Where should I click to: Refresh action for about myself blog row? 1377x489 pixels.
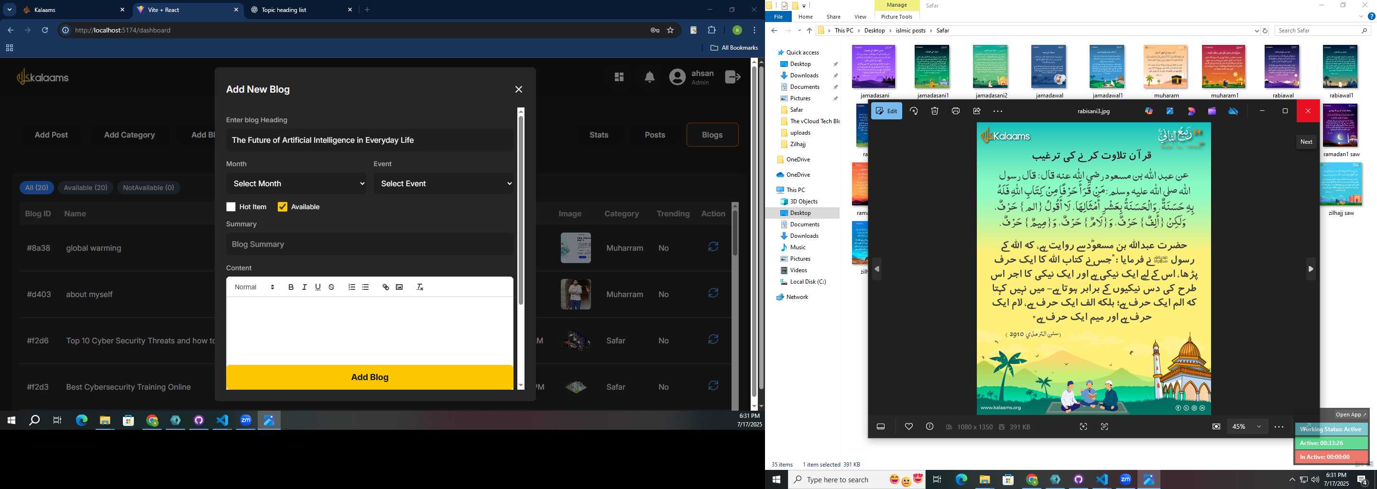(713, 293)
